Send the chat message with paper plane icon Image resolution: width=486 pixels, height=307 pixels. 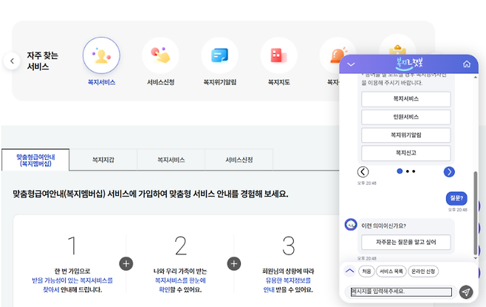click(465, 292)
